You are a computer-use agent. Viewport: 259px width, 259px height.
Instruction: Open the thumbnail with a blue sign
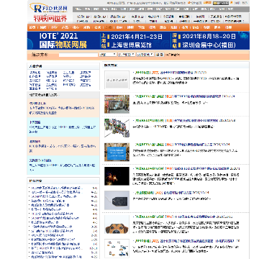click(x=117, y=152)
